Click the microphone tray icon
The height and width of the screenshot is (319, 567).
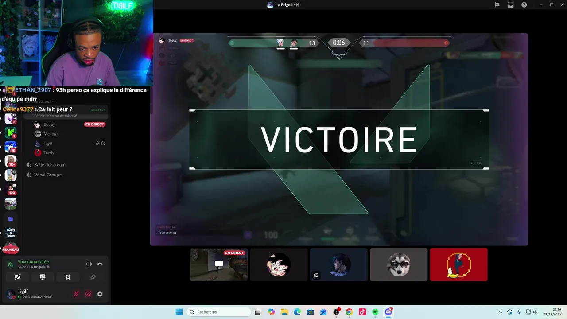pyautogui.click(x=519, y=312)
